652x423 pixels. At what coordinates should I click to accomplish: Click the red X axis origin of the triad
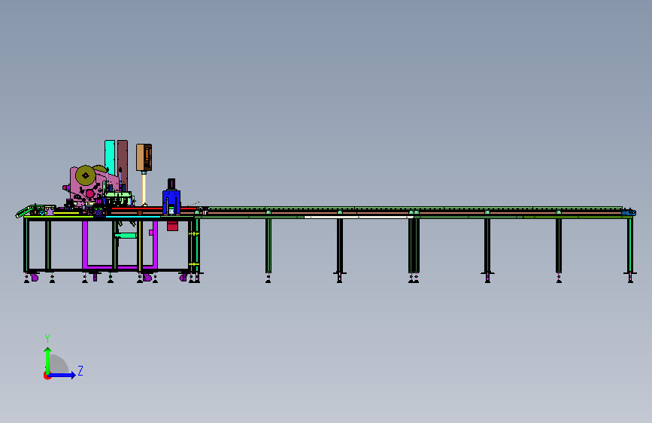pyautogui.click(x=47, y=376)
